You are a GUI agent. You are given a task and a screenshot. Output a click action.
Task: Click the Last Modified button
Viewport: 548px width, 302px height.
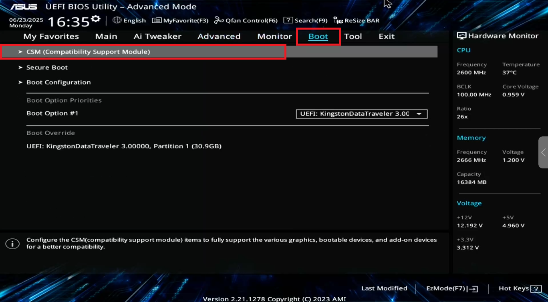[x=384, y=288]
